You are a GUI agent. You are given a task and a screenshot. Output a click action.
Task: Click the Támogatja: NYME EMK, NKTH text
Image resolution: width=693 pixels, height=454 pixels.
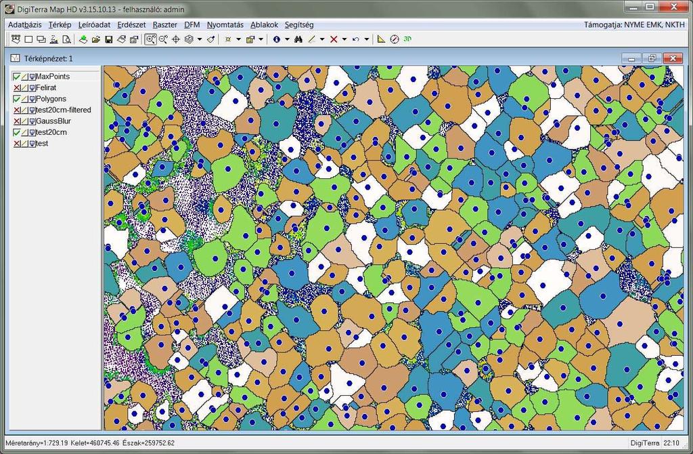click(634, 25)
